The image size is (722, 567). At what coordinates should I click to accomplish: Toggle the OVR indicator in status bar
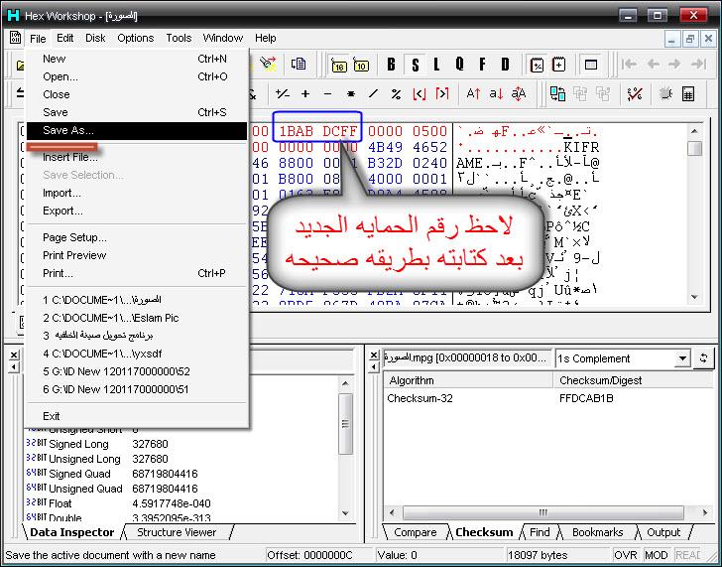(625, 555)
